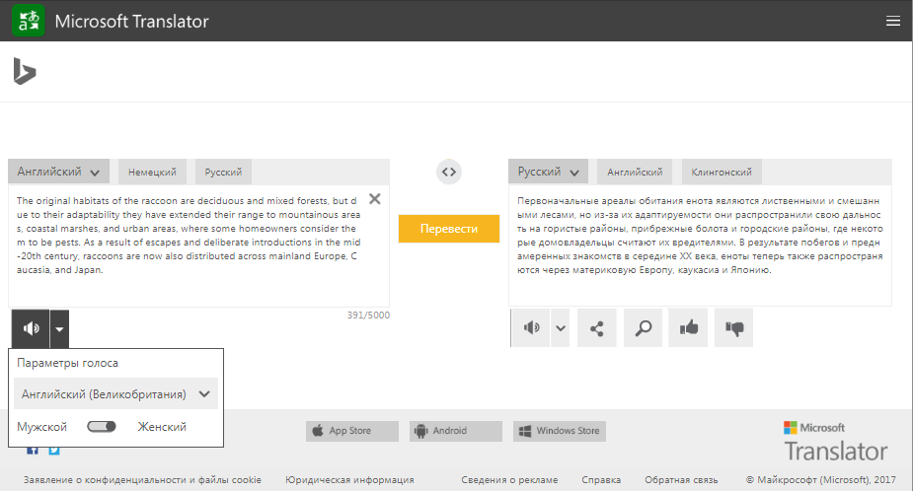Viewport: 913px width, 491px height.
Task: Open the Справка link
Action: (x=601, y=480)
